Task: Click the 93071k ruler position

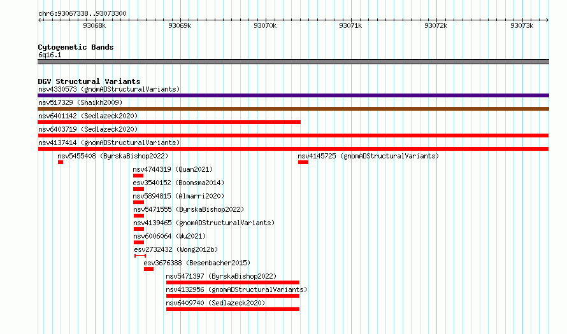Action: 350,25
